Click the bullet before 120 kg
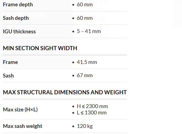 click(73, 127)
